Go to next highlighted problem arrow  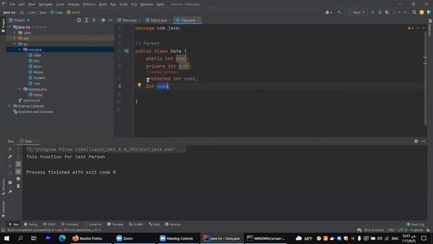click(424, 28)
